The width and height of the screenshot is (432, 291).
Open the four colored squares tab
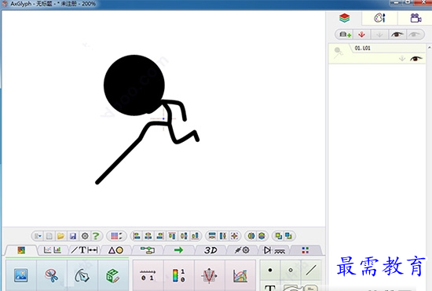[x=306, y=250]
